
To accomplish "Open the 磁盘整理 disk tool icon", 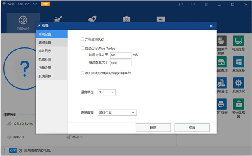I will point(222,62).
